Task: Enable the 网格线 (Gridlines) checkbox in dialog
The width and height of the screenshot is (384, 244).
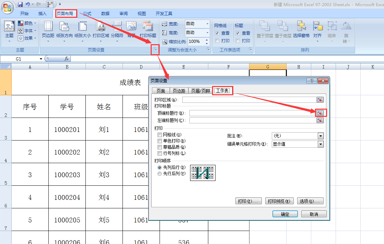Action: (x=159, y=135)
